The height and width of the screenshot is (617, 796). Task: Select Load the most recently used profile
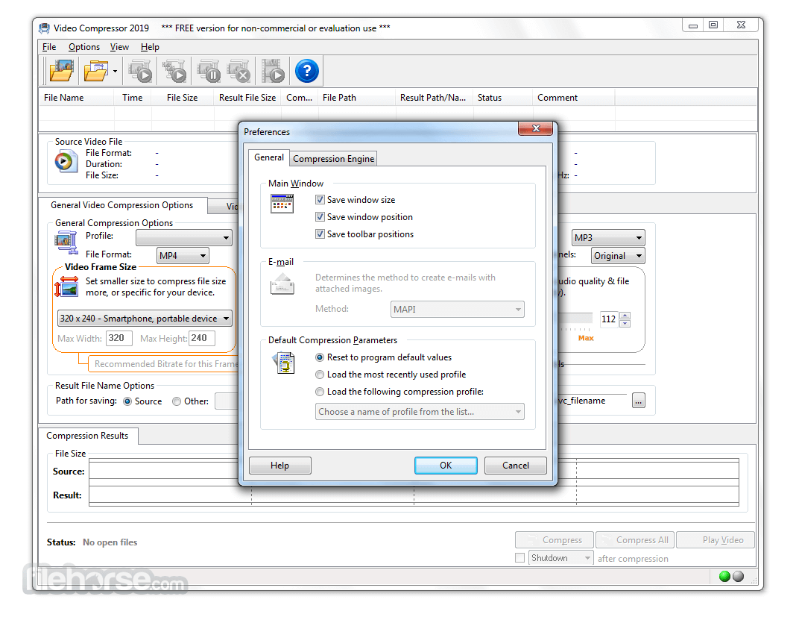(x=320, y=375)
